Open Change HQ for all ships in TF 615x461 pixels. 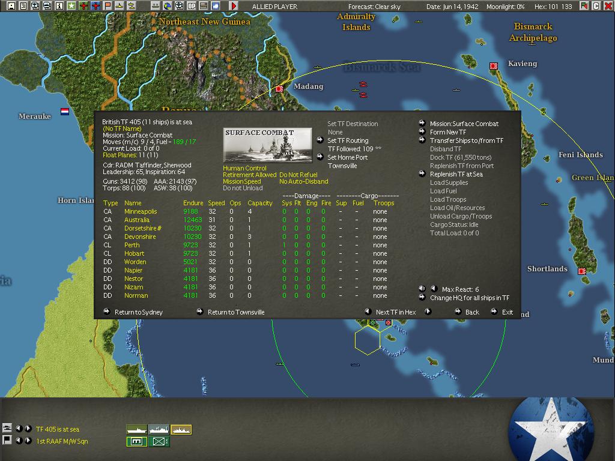(470, 298)
